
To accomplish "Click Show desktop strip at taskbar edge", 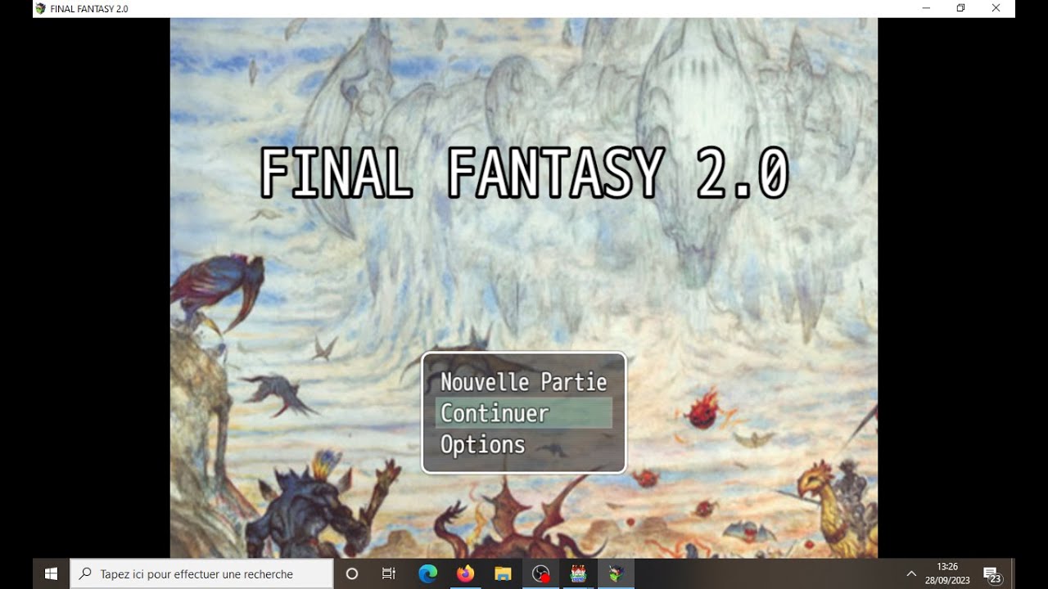I will pyautogui.click(x=1013, y=574).
